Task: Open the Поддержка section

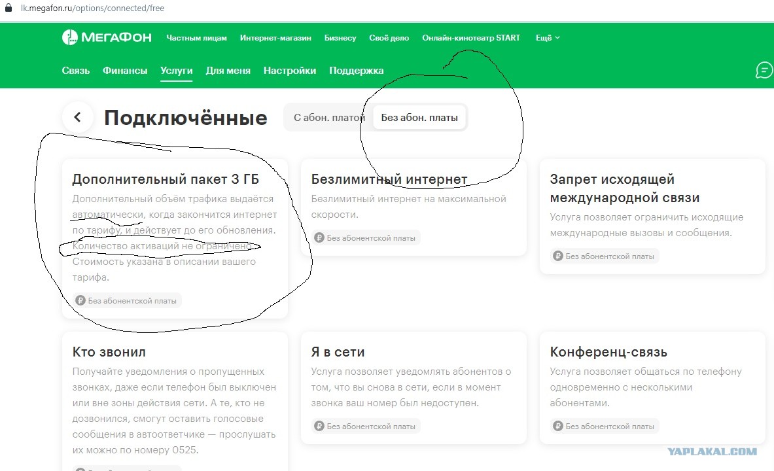Action: 357,71
